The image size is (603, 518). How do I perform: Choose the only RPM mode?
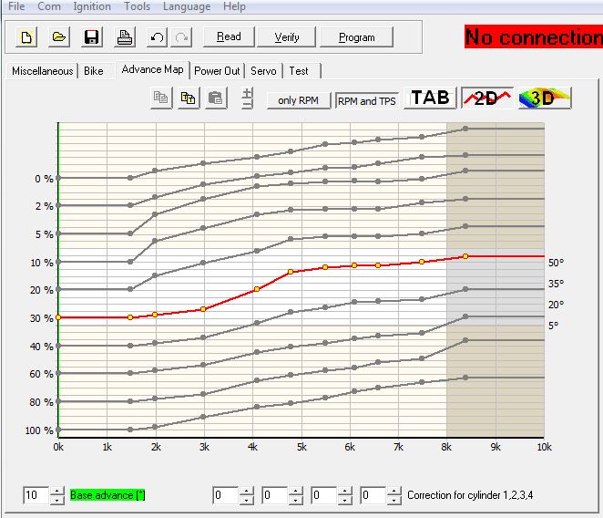pos(299,100)
